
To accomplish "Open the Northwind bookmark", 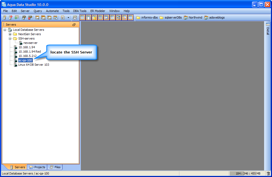I will pyautogui.click(x=193, y=17).
